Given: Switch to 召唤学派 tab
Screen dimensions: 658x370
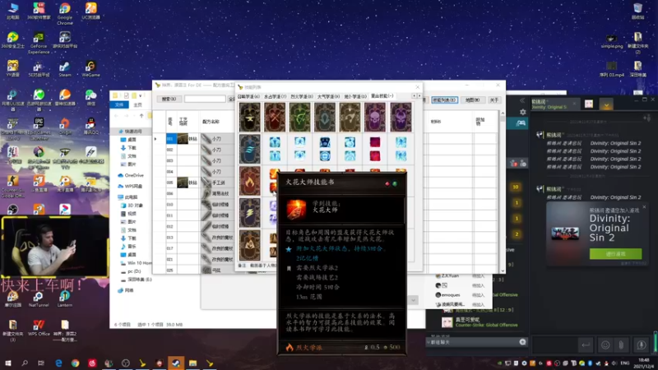Looking at the screenshot, I should point(249,96).
